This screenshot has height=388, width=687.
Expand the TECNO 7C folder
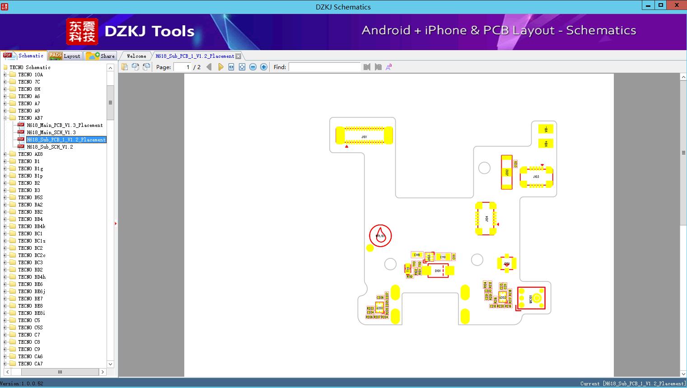point(5,82)
